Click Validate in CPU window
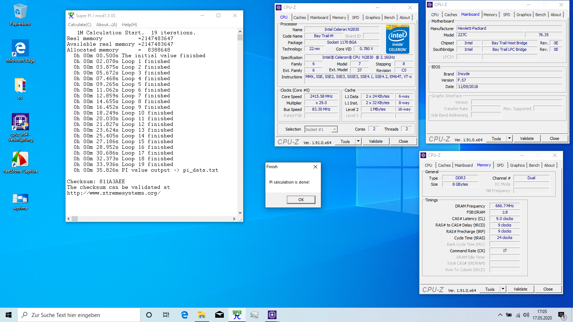This screenshot has height=322, width=573. point(376,141)
